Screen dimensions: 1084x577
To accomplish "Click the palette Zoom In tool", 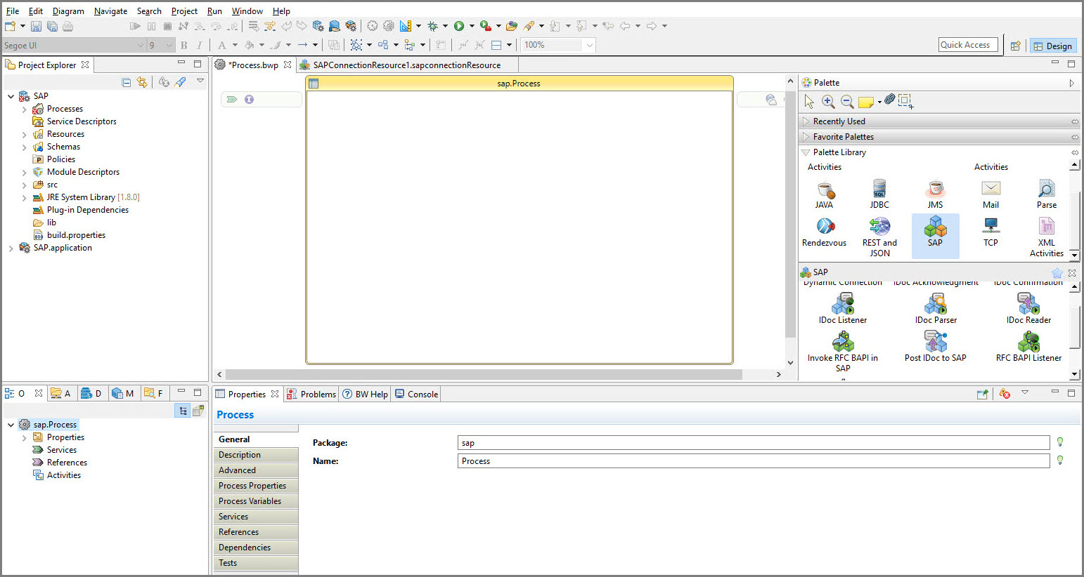I will pyautogui.click(x=828, y=102).
